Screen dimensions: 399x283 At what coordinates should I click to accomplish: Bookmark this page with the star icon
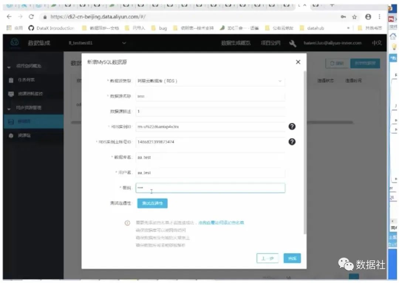click(x=354, y=17)
